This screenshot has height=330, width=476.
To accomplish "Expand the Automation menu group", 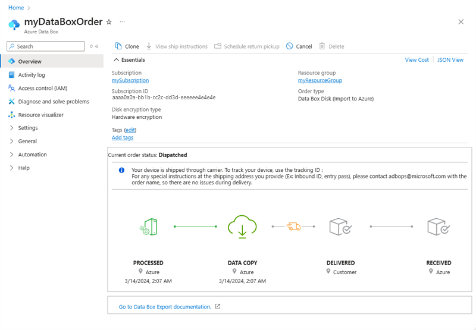I will point(11,155).
